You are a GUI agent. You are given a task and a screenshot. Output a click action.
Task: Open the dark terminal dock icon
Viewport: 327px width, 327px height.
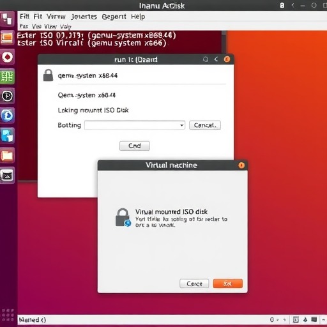click(x=7, y=176)
